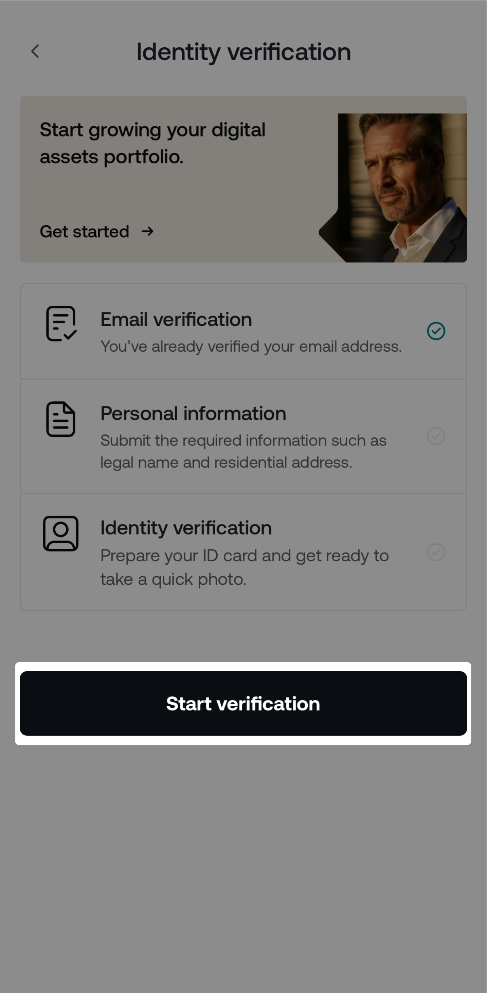This screenshot has height=993, width=487.
Task: Open the Email verification step title
Action: tap(176, 319)
